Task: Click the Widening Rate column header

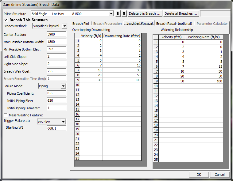Action: (x=204, y=37)
